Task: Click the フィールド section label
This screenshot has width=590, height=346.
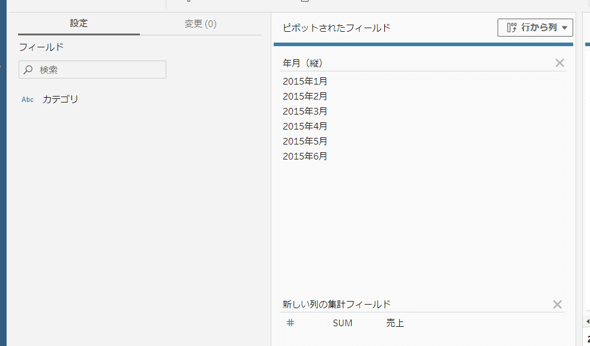Action: 41,47
